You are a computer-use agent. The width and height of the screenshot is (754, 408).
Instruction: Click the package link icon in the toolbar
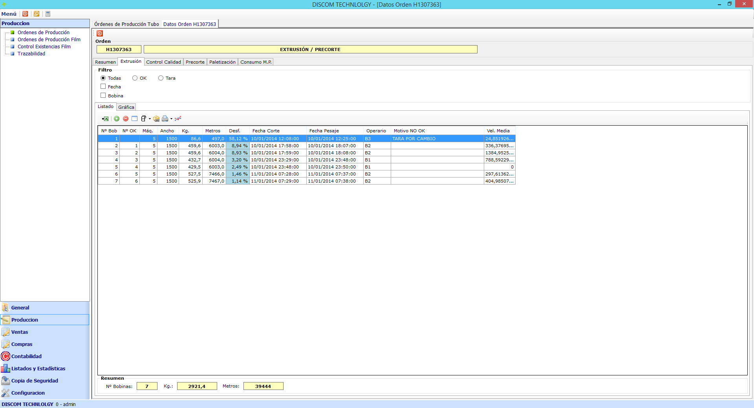156,119
